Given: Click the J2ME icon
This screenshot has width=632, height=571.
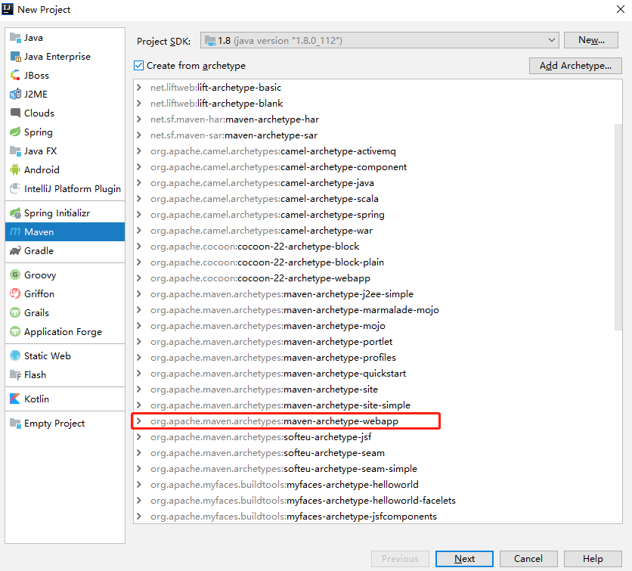Looking at the screenshot, I should [15, 94].
